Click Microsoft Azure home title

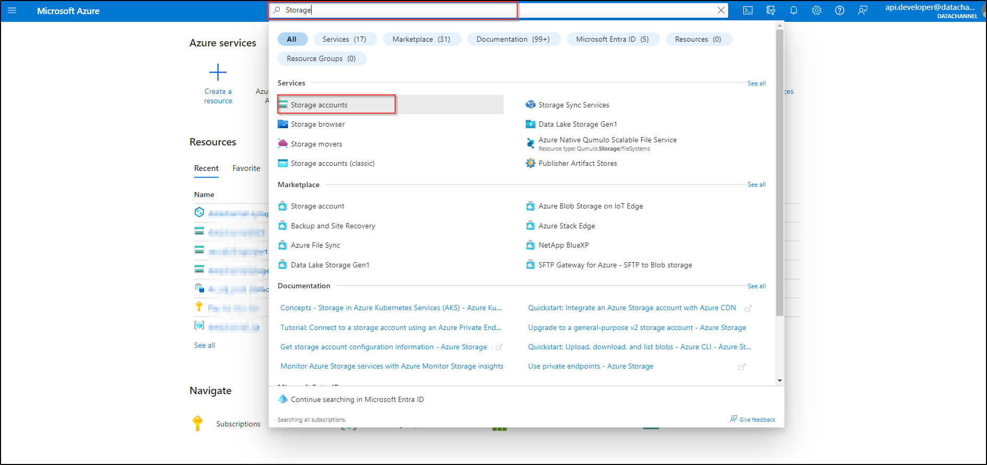[x=68, y=10]
